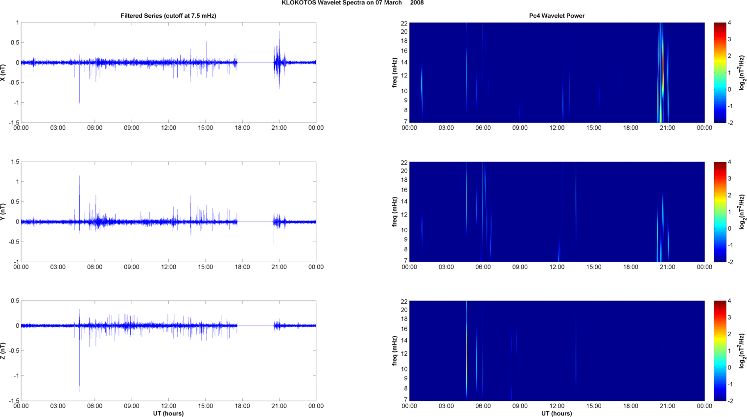Click the middle colorbar's log2(nT²/Hz) label
Image resolution: width=747 pixels, height=417 pixels.
pyautogui.click(x=743, y=212)
